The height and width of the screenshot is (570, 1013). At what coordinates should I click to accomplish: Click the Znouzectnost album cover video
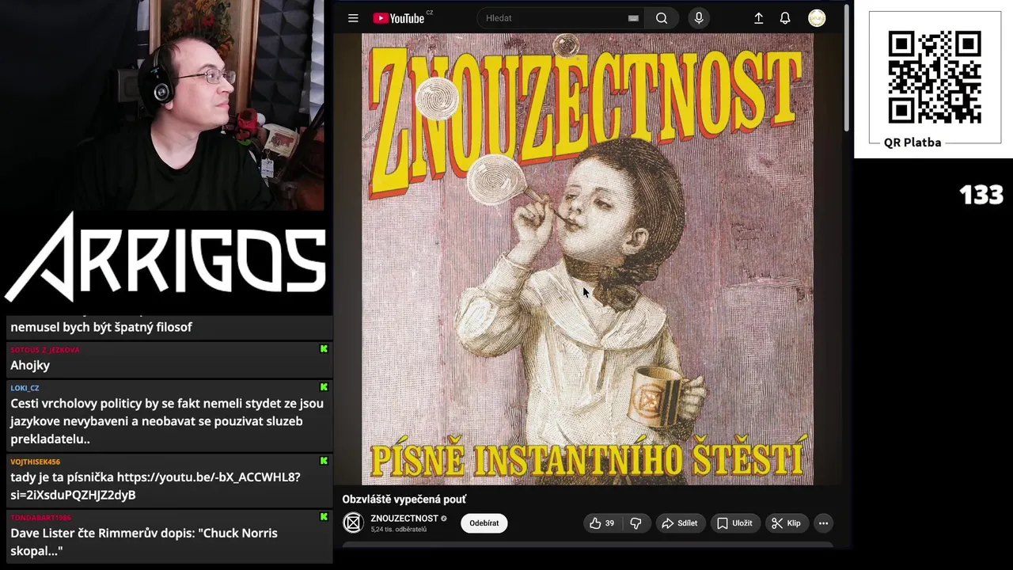coord(587,258)
